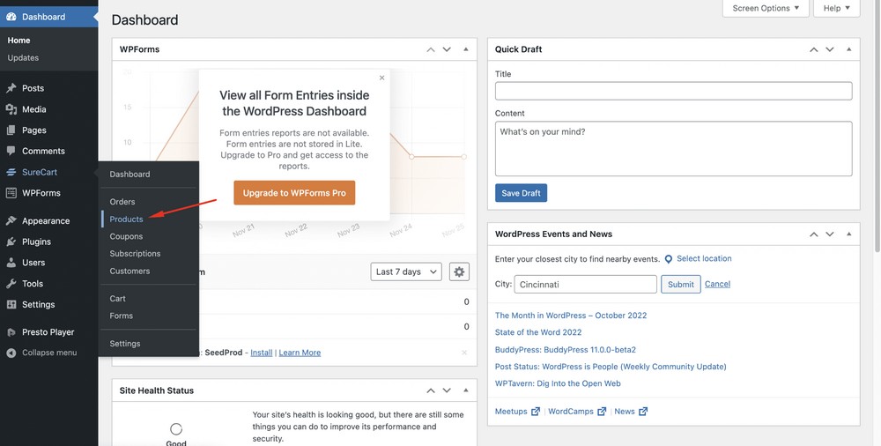Close the WPForms upgrade popup
The width and height of the screenshot is (881, 446).
pyautogui.click(x=381, y=78)
